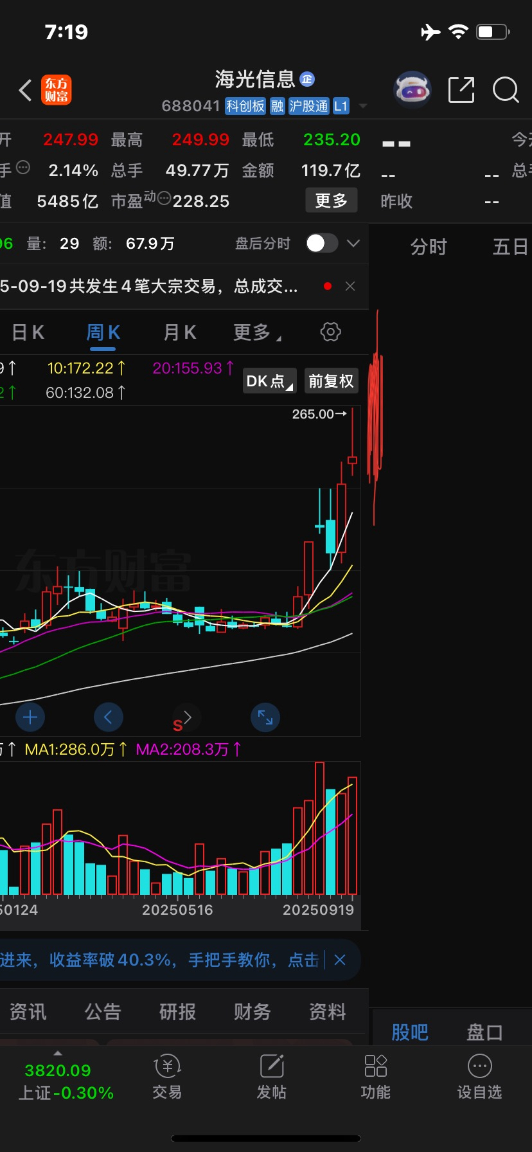Switch to 日K tab
The height and width of the screenshot is (1152, 532).
click(x=28, y=332)
